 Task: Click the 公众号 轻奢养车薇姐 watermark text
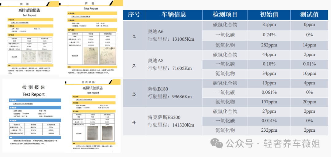click(273, 144)
